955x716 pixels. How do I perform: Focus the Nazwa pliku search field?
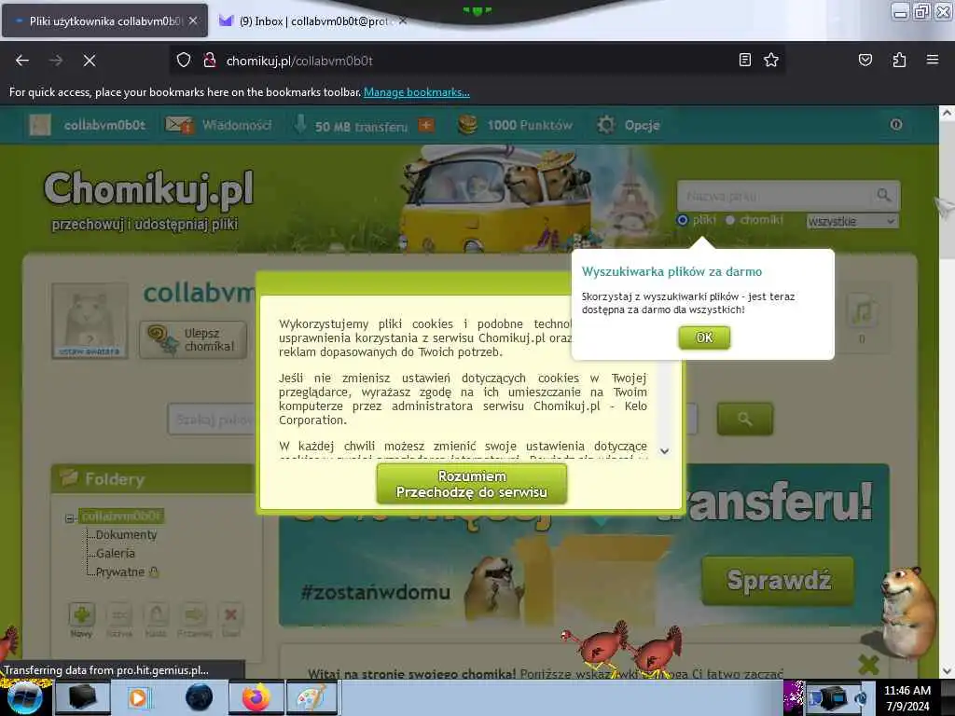pyautogui.click(x=777, y=196)
